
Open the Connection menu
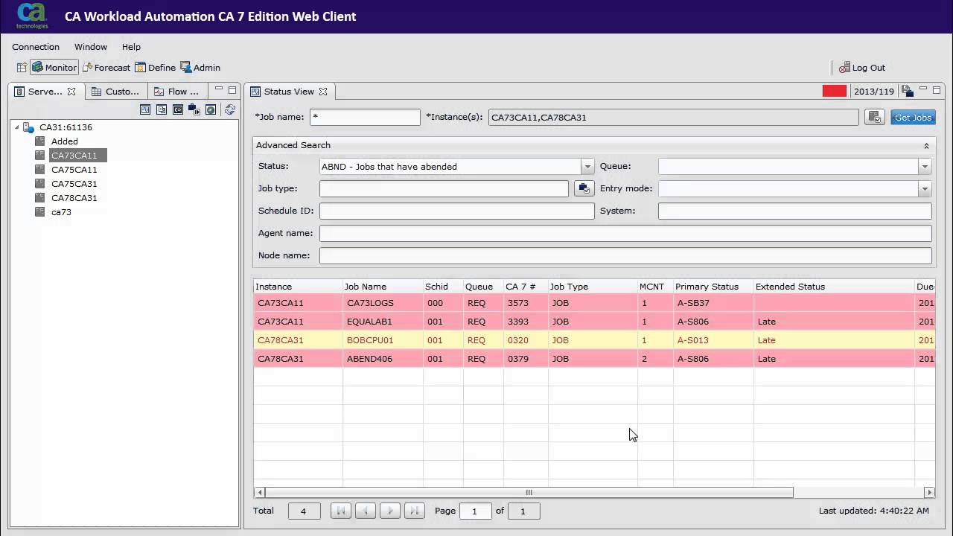(x=36, y=47)
